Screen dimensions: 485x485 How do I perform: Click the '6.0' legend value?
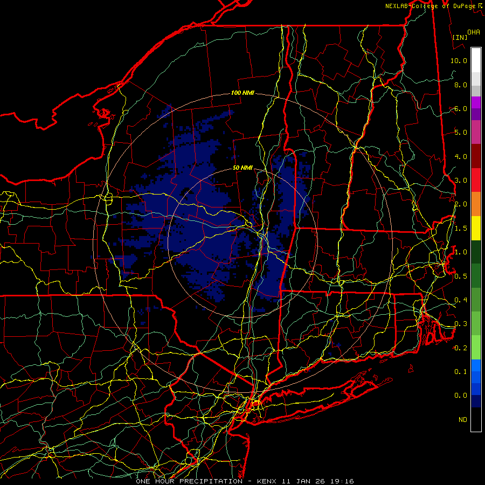point(461,108)
